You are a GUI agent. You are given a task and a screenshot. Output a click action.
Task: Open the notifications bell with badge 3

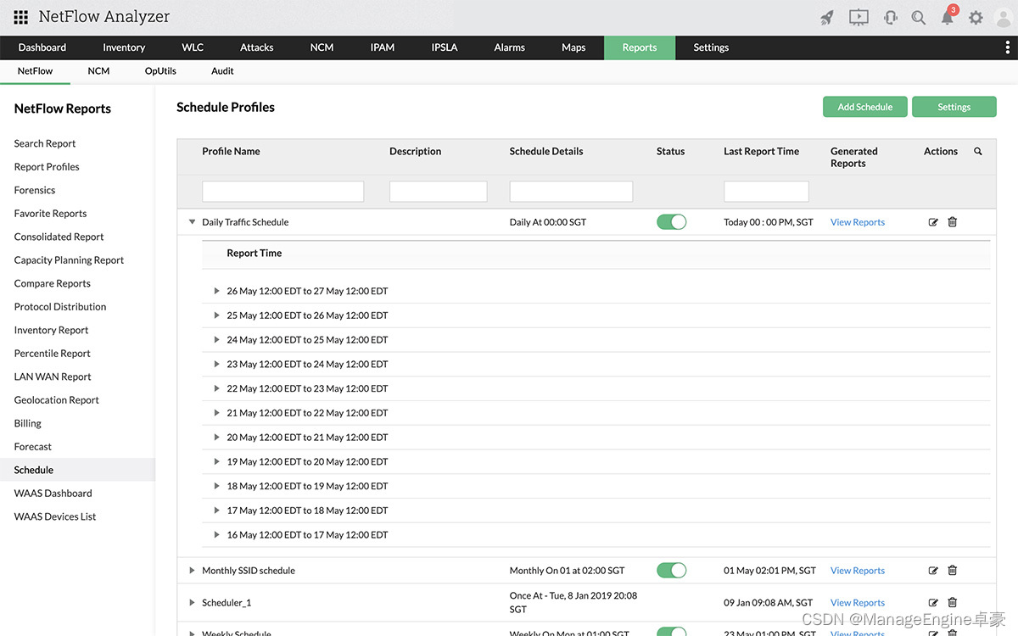(x=948, y=17)
